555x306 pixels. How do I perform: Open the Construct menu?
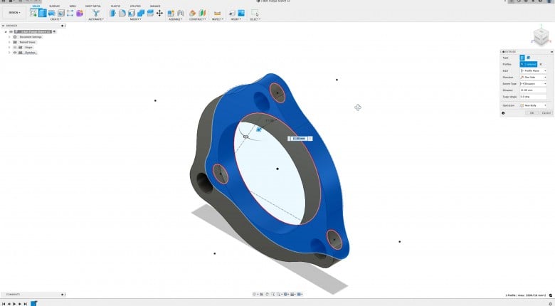[198, 19]
